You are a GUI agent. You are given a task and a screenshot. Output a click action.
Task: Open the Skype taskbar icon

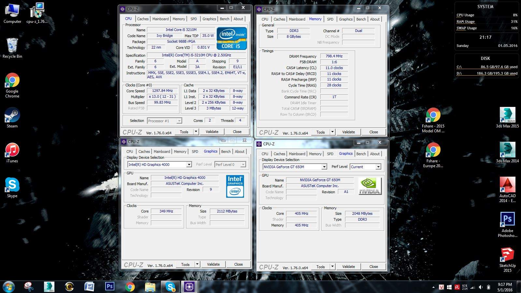click(x=170, y=287)
